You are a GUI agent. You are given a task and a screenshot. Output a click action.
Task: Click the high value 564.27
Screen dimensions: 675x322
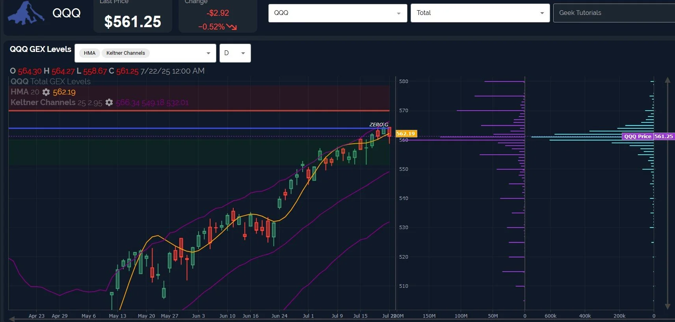[63, 71]
